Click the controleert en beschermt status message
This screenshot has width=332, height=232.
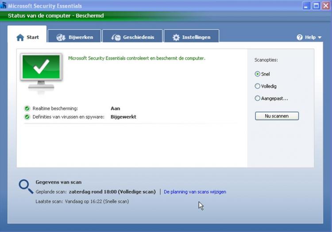(137, 58)
